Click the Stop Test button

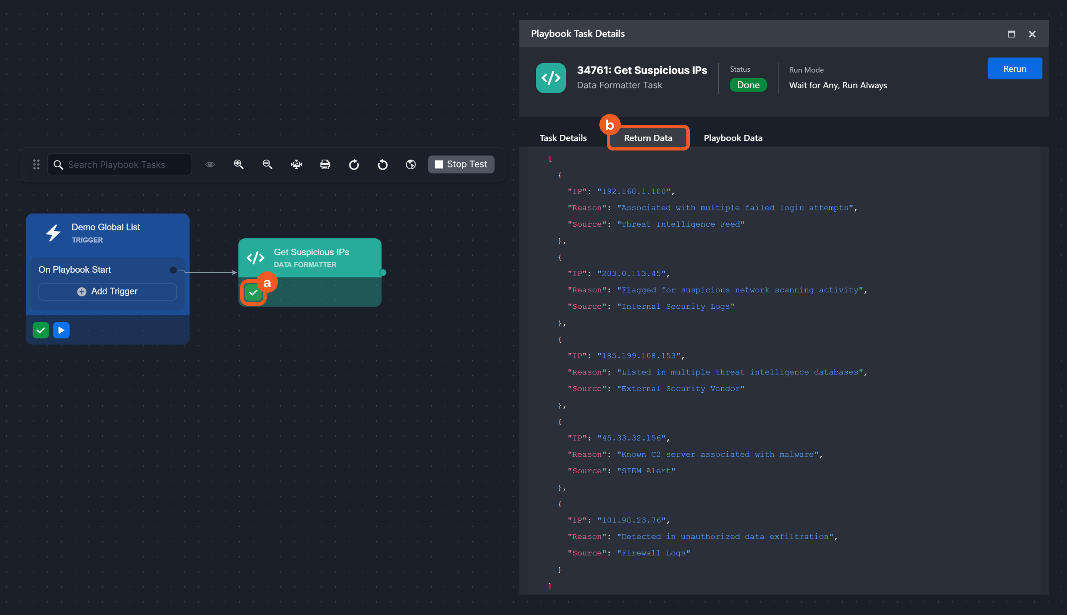point(461,164)
